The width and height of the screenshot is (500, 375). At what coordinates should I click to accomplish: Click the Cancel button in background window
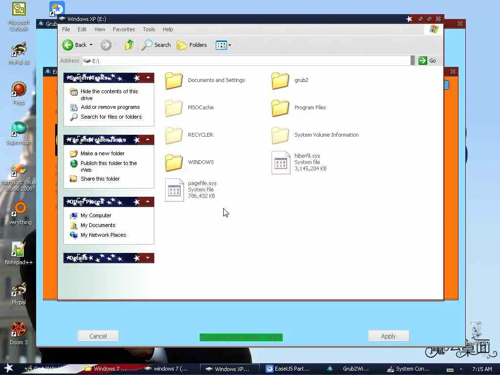coord(98,336)
